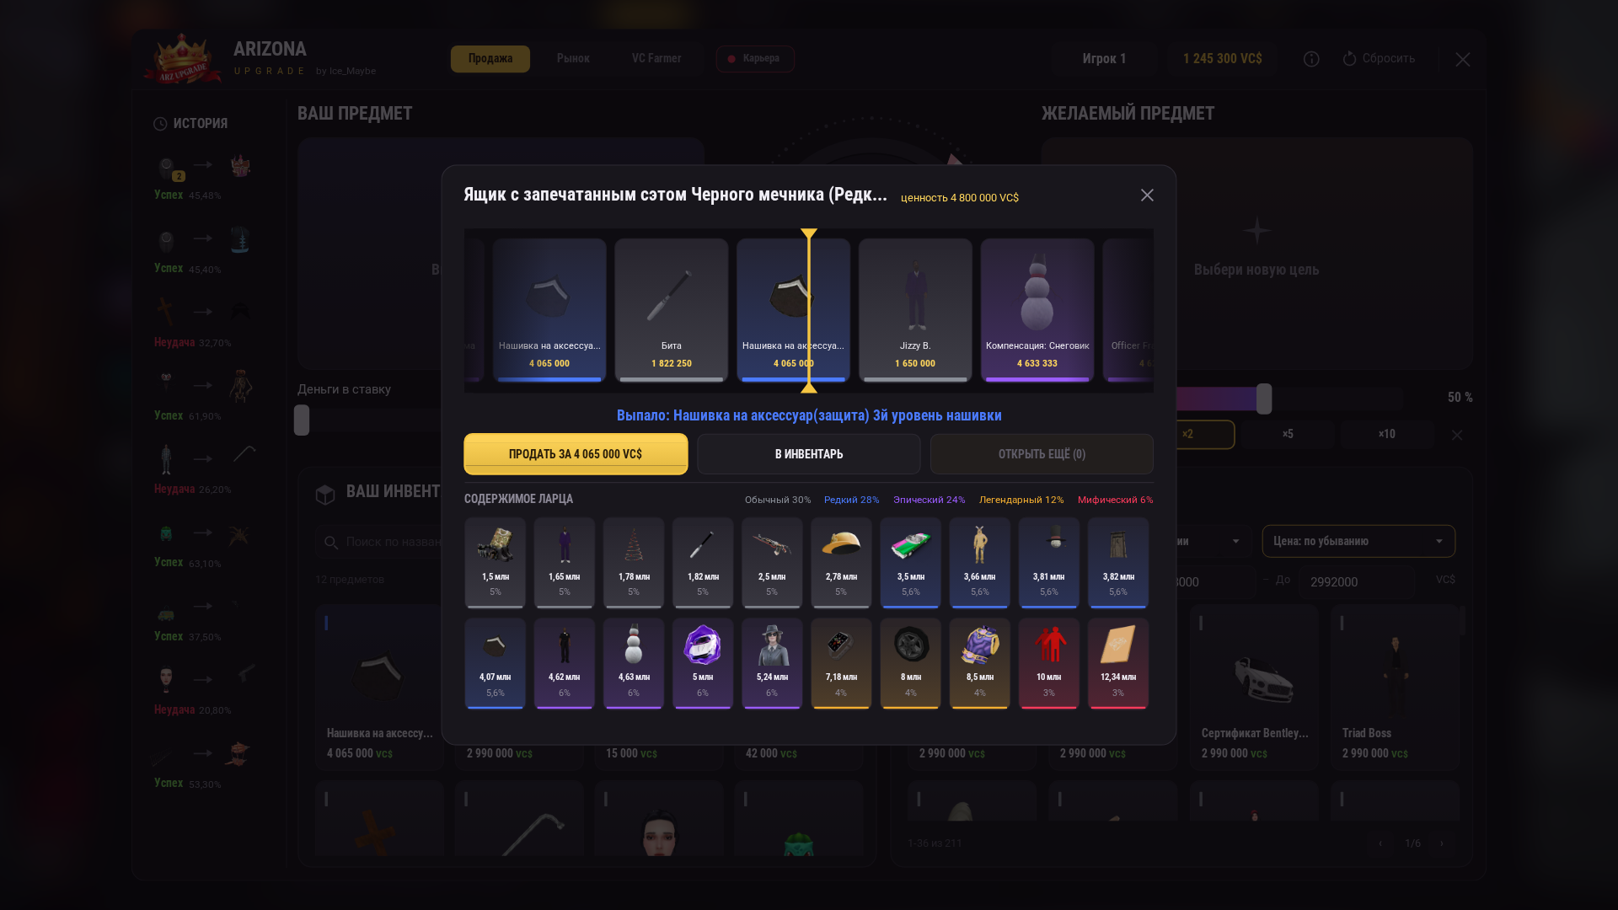Select the 5,24 млн detective item
Image resolution: width=1618 pixels, height=910 pixels.
coord(772,664)
